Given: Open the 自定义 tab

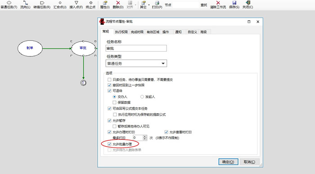Looking at the screenshot, I should point(192,32).
